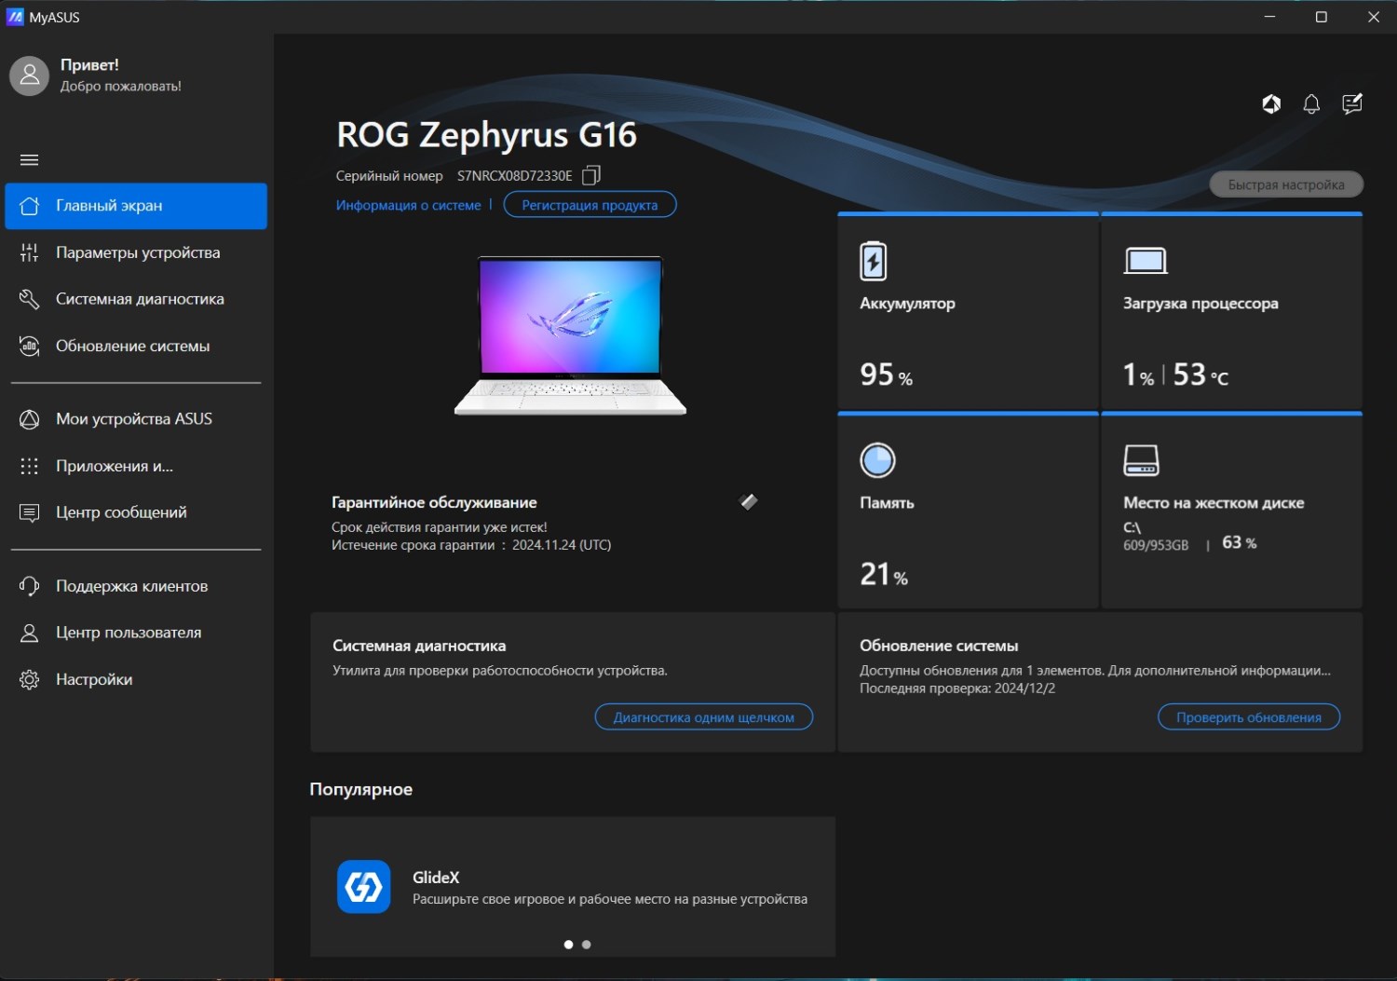
Task: Click serial number S7NRCX08D72330E
Action: pos(514,176)
